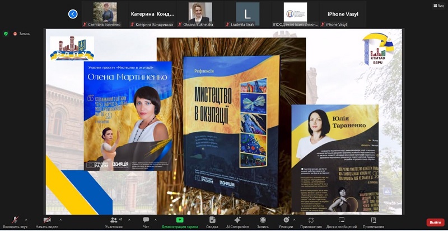This screenshot has width=448, height=231.
Task: Open the Сводка summary tool
Action: [x=212, y=223]
